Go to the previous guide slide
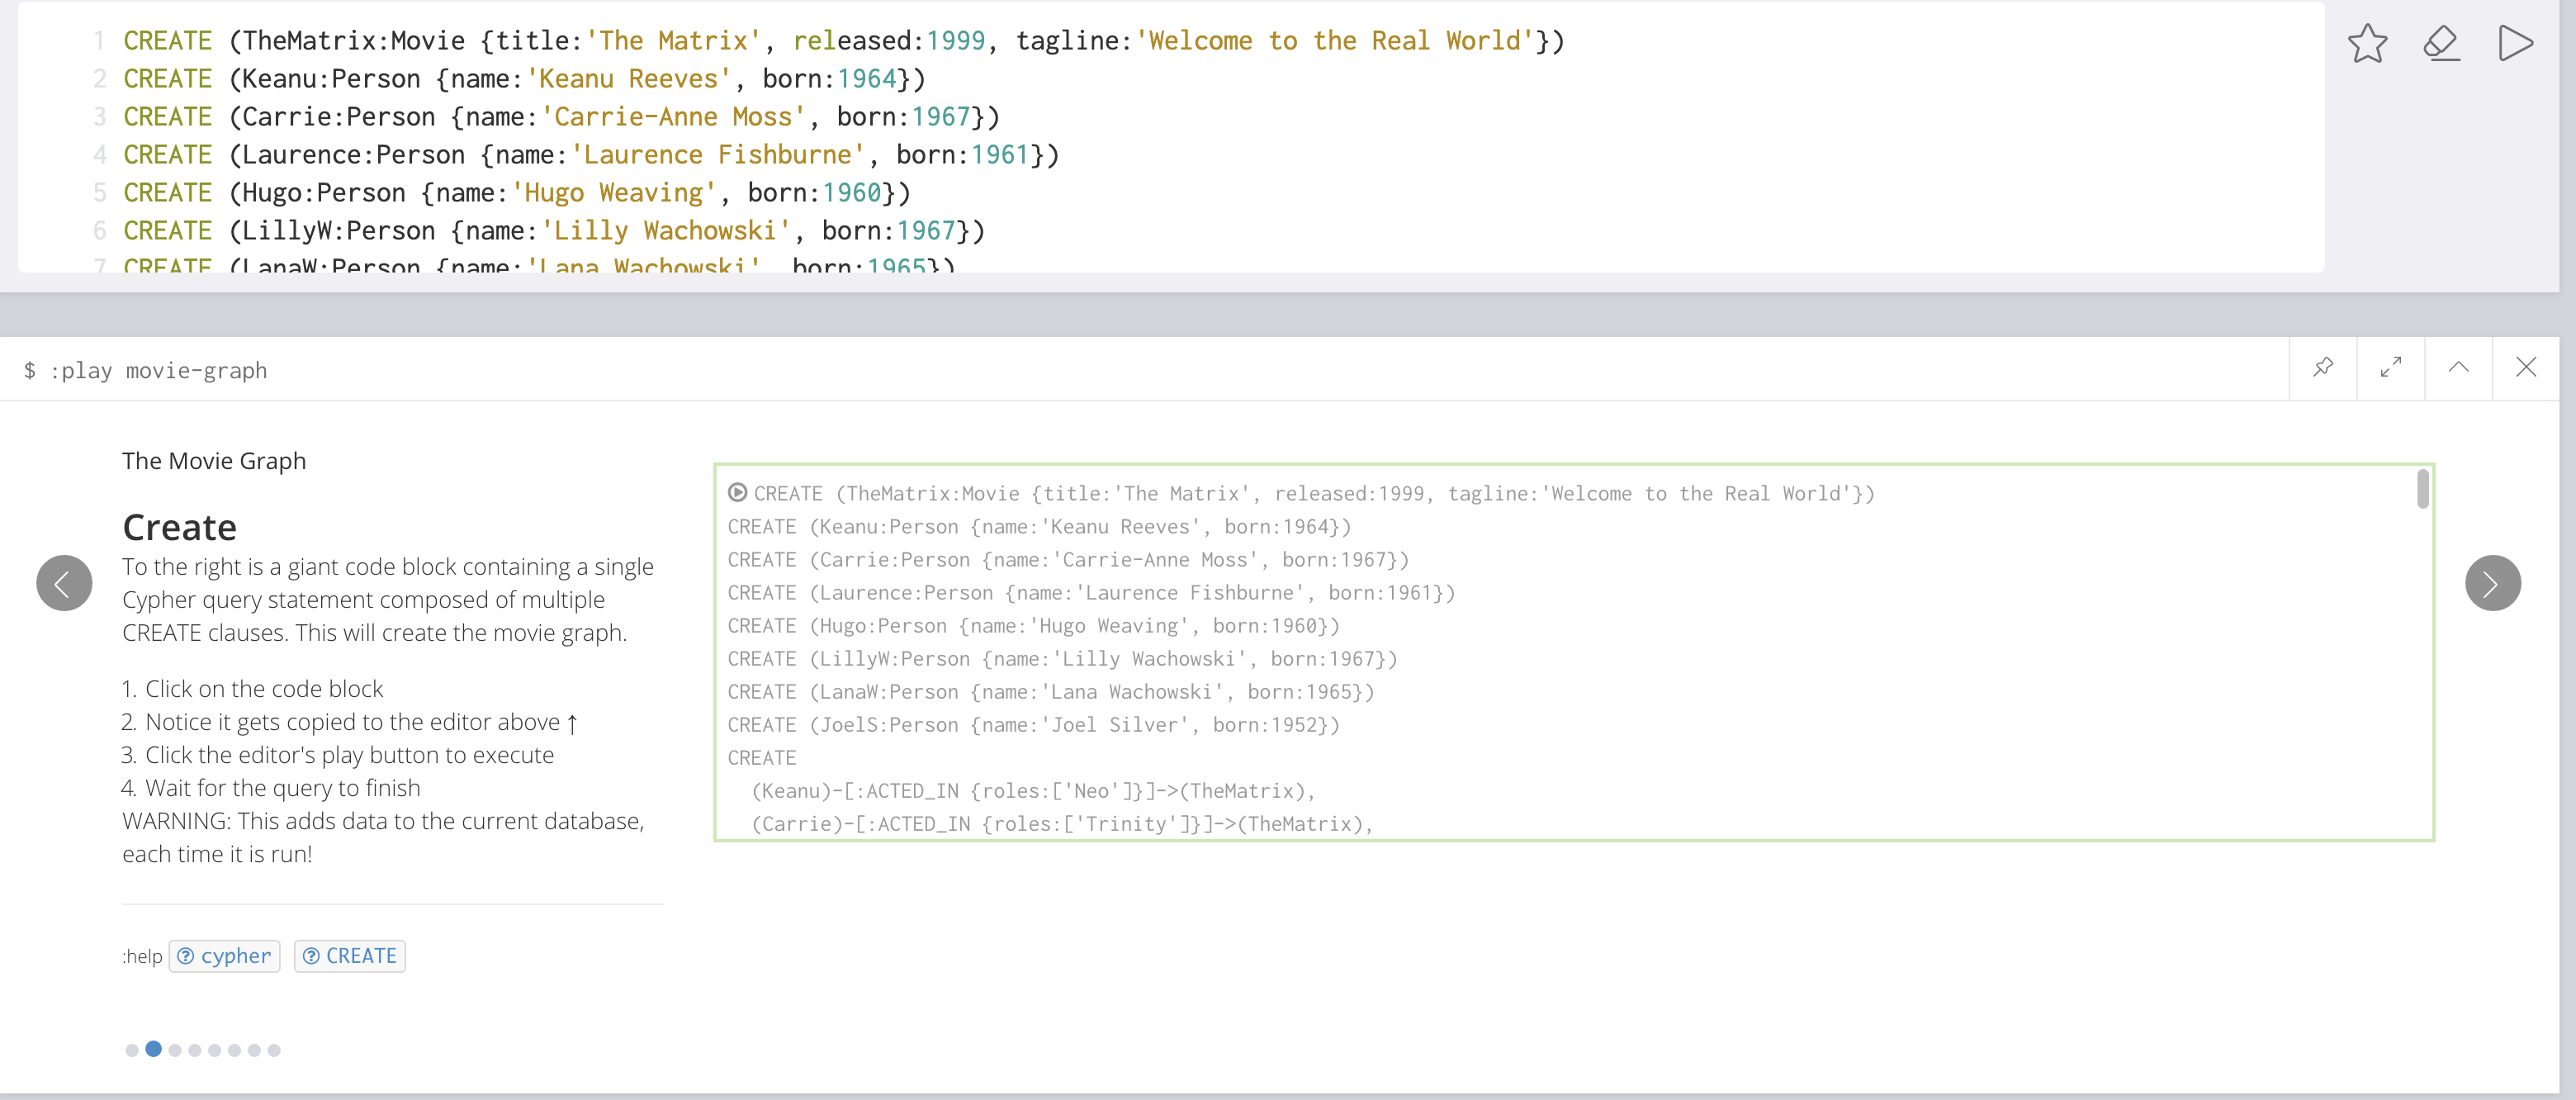The image size is (2576, 1100). point(64,583)
